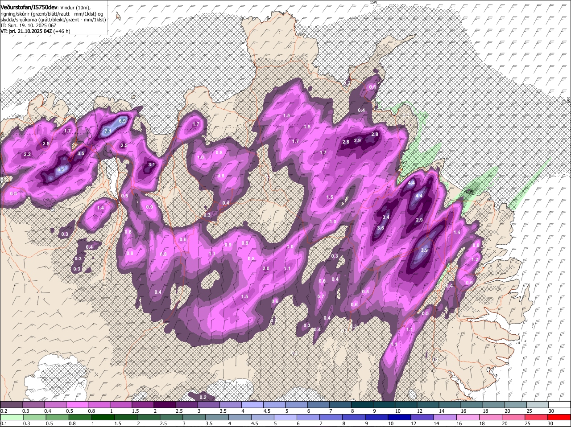Choose the bright red swatch labeled 30 in the lower legend
This screenshot has height=427, width=571.
(559, 417)
